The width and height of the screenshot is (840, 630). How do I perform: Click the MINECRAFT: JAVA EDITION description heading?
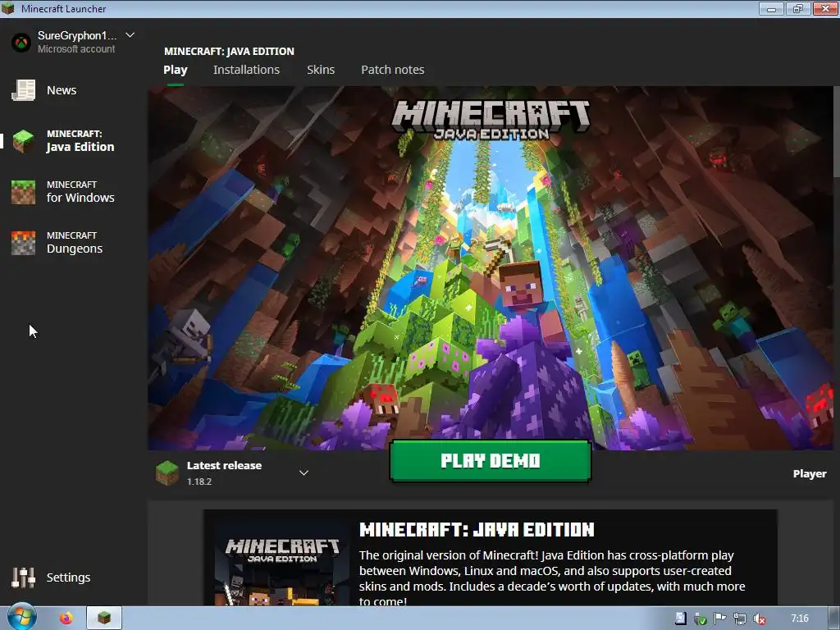tap(477, 530)
